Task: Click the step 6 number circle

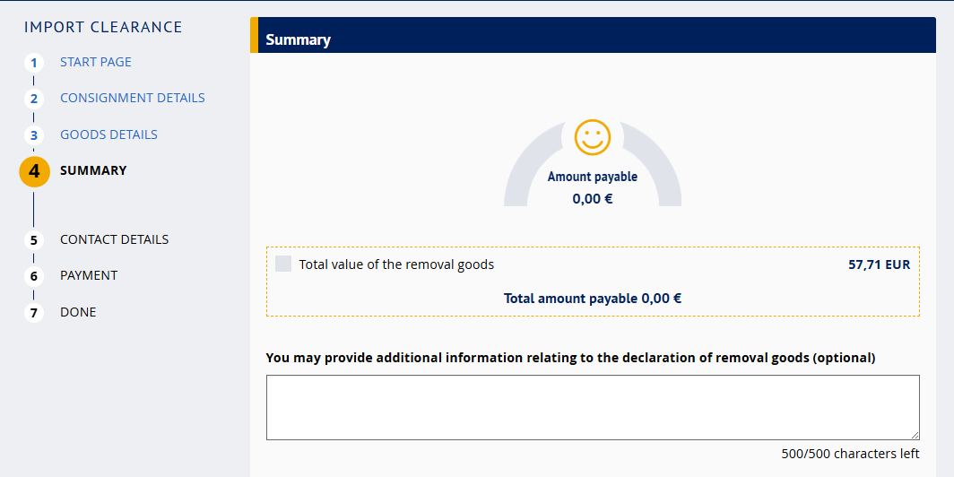Action: pyautogui.click(x=34, y=276)
